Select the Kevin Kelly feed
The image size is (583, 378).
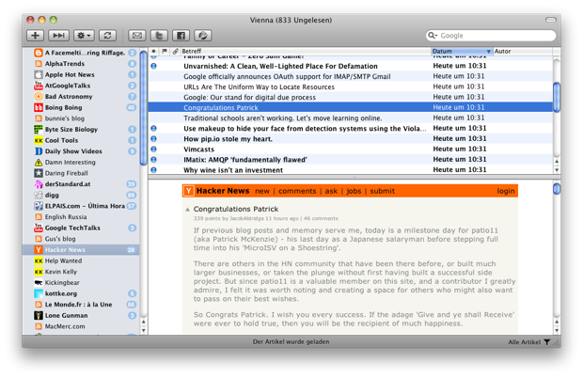click(81, 272)
